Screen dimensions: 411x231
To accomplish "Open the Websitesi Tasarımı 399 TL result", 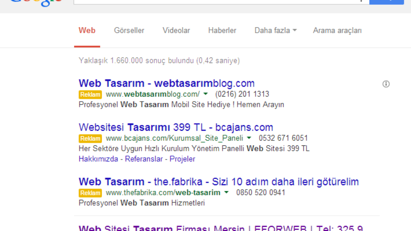I will pos(176,127).
